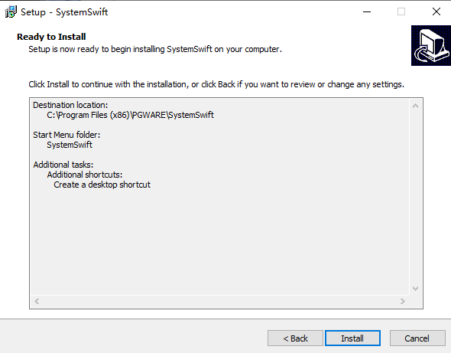
Task: Click the Create a desktop shortcut line
Action: 102,185
